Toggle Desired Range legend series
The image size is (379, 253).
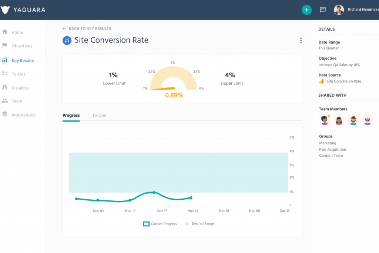(x=199, y=224)
